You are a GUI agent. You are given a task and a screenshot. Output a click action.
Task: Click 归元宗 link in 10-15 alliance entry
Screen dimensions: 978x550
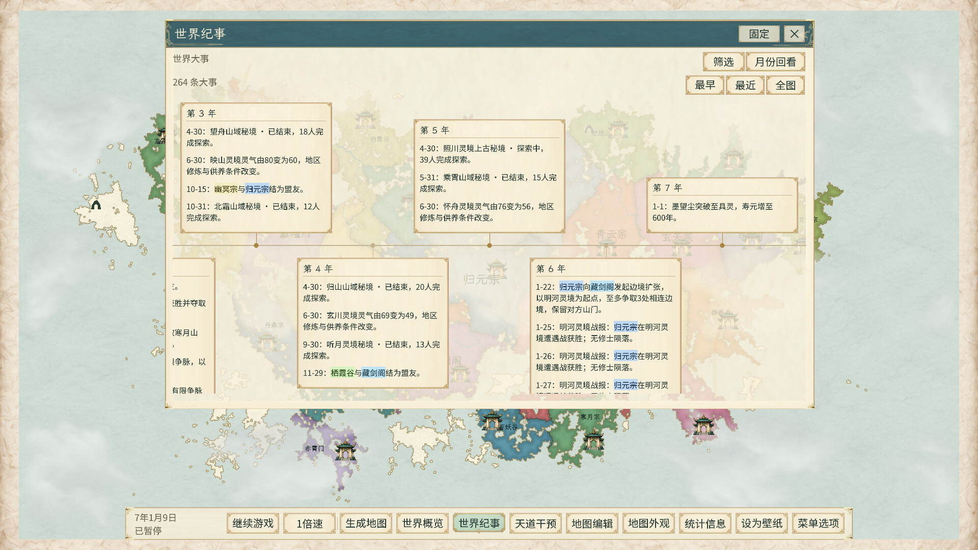[x=257, y=189]
